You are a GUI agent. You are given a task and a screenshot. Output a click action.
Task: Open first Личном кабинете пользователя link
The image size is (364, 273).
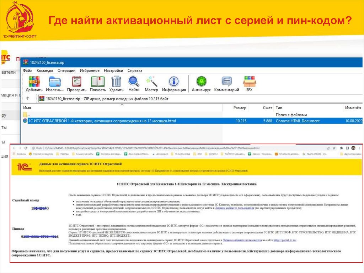pos(235,208)
